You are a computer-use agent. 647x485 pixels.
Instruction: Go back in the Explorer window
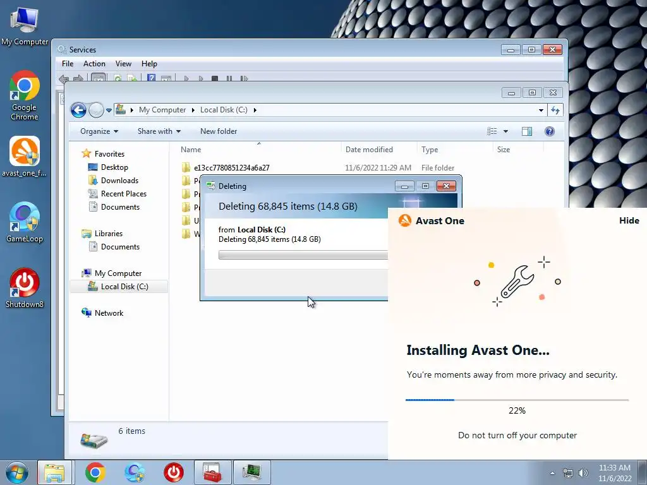78,110
